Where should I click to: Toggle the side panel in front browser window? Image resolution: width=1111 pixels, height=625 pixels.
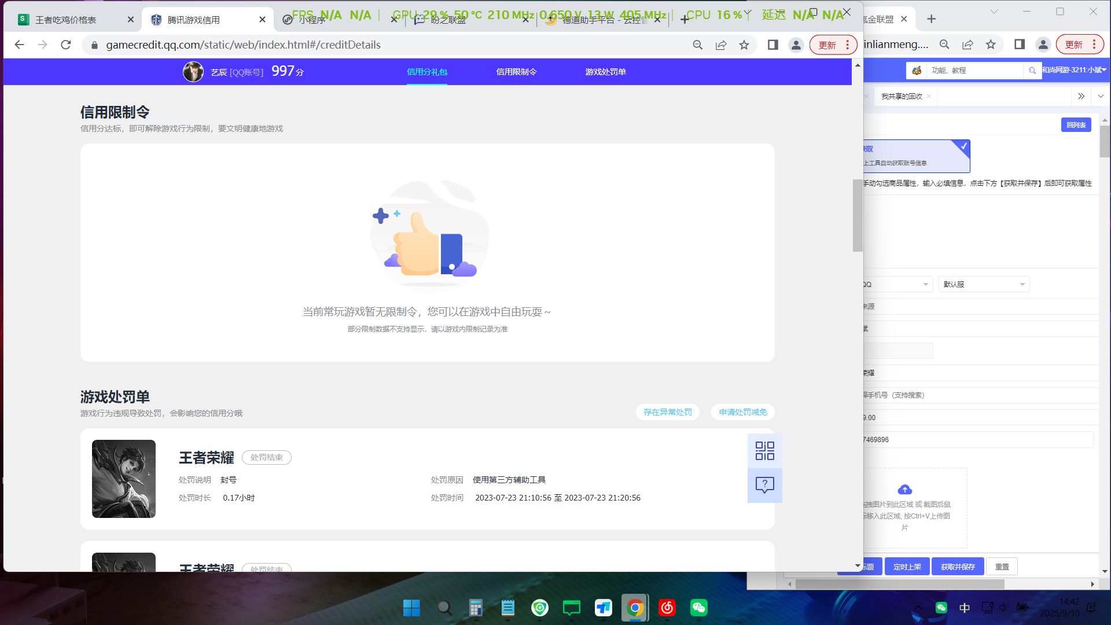pyautogui.click(x=772, y=45)
